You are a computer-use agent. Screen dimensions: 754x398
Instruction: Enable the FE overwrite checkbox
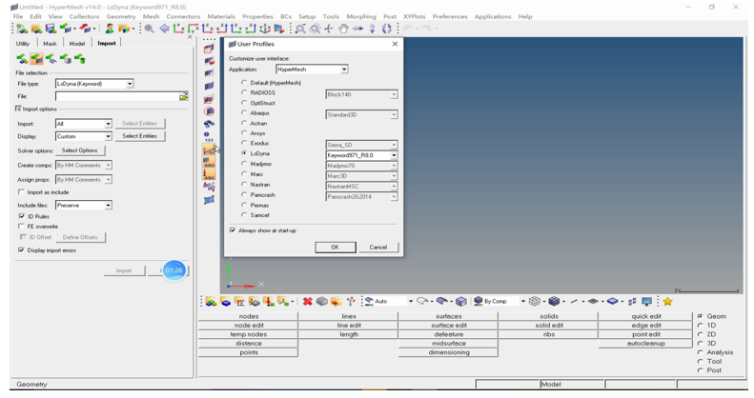click(x=21, y=226)
